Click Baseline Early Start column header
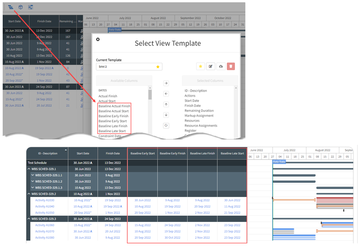 point(142,153)
